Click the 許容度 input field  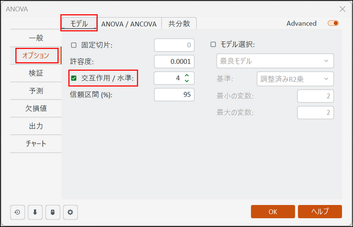click(x=174, y=61)
